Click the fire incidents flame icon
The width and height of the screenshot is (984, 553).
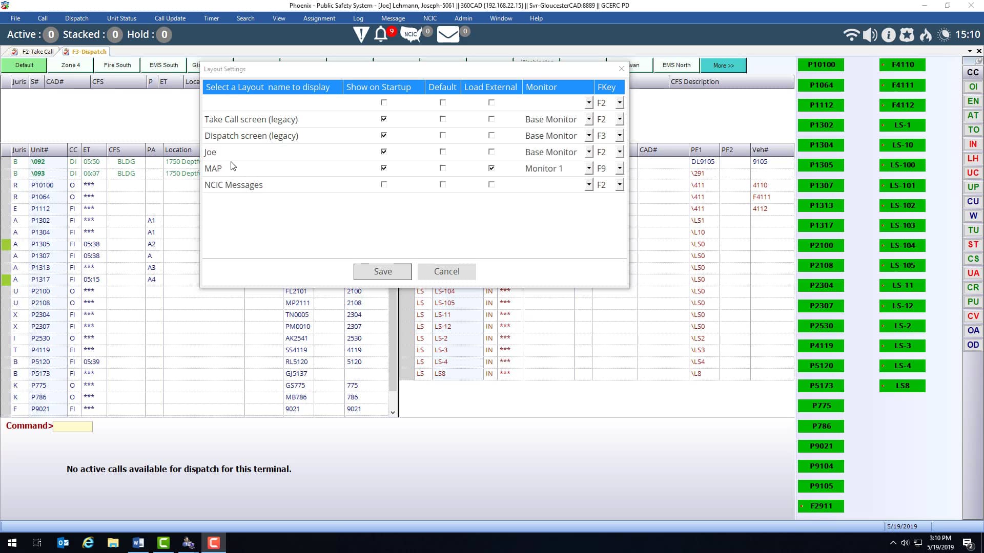click(x=925, y=35)
